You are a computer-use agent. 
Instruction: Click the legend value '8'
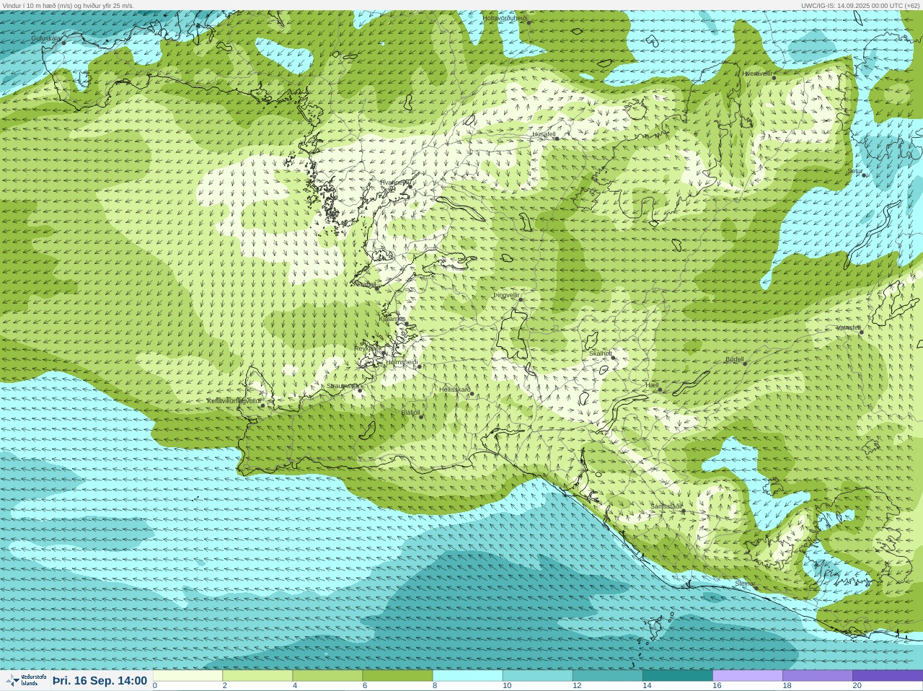(434, 686)
